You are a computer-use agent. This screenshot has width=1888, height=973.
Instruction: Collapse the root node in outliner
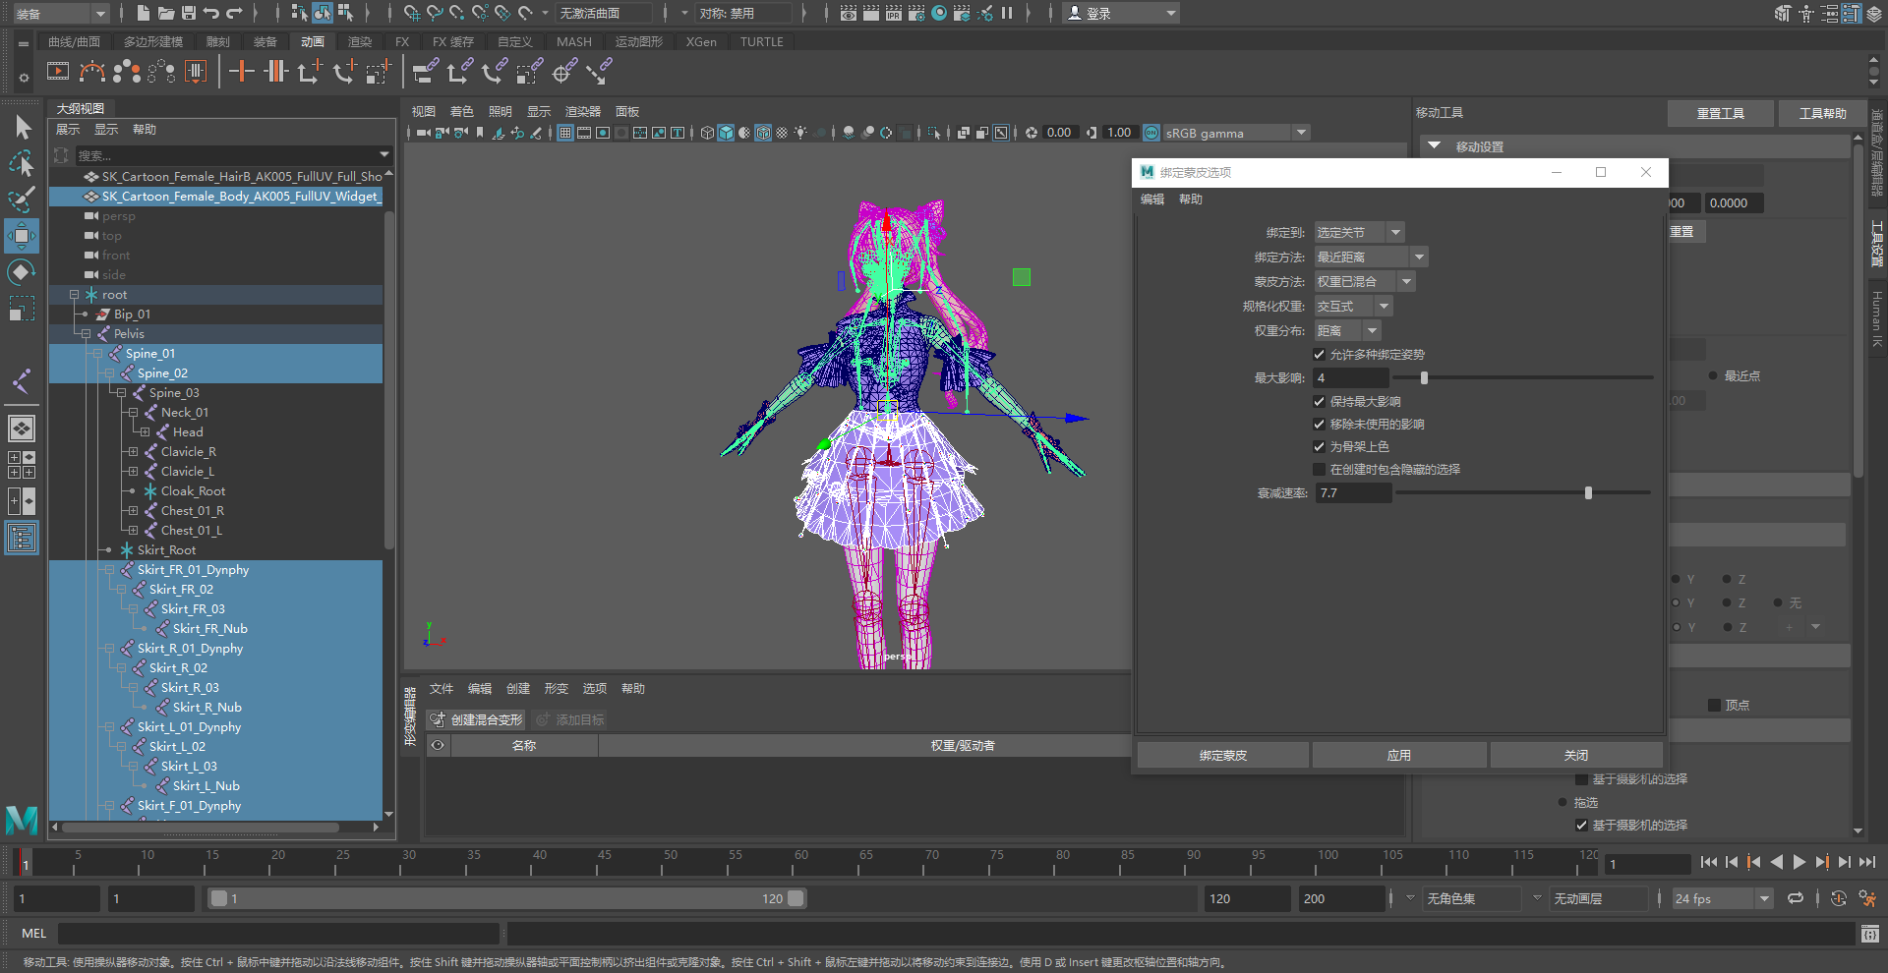(x=74, y=295)
